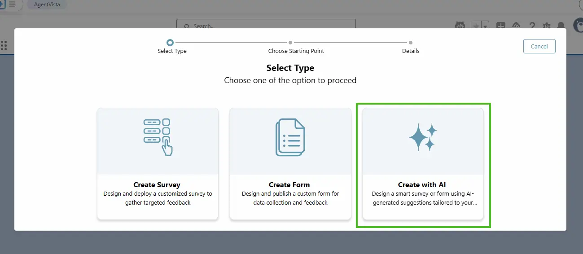Viewport: 583px width, 254px height.
Task: Open the hamburger menu at top left
Action: pos(12,4)
